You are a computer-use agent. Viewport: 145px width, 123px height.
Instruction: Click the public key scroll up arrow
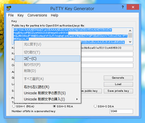(130, 31)
